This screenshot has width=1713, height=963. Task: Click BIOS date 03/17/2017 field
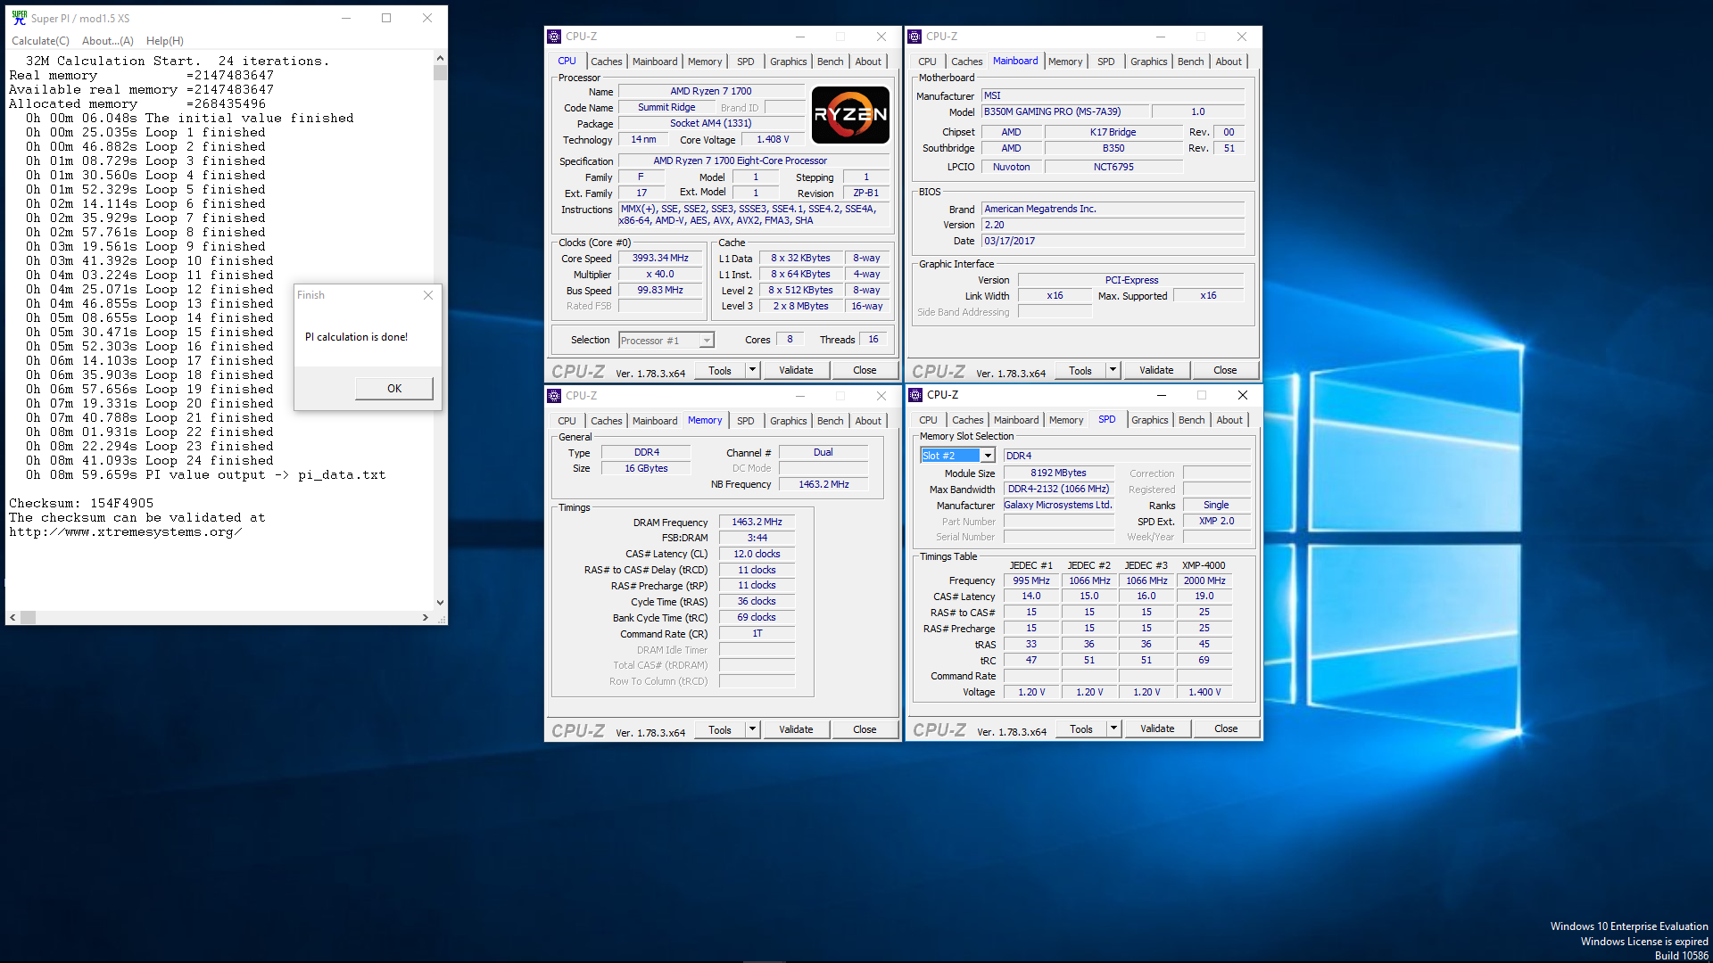coord(1113,241)
